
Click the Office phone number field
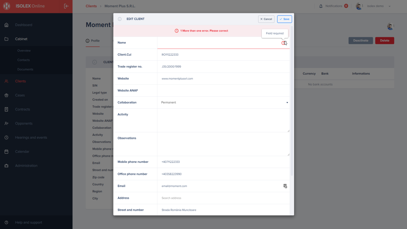click(224, 174)
